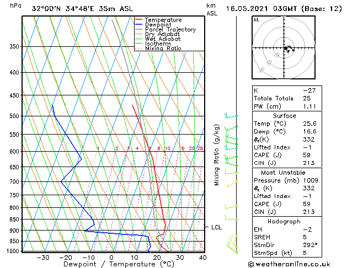Click the 'Hodograph' section heading

tap(284, 222)
